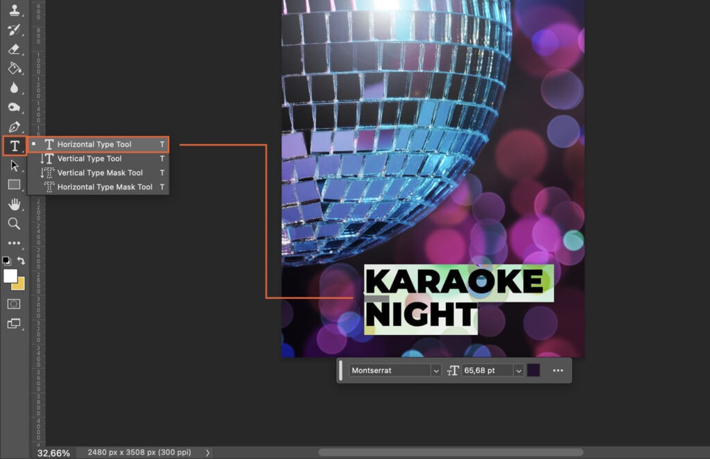
Task: Toggle Quick Mask mode
Action: click(x=14, y=304)
